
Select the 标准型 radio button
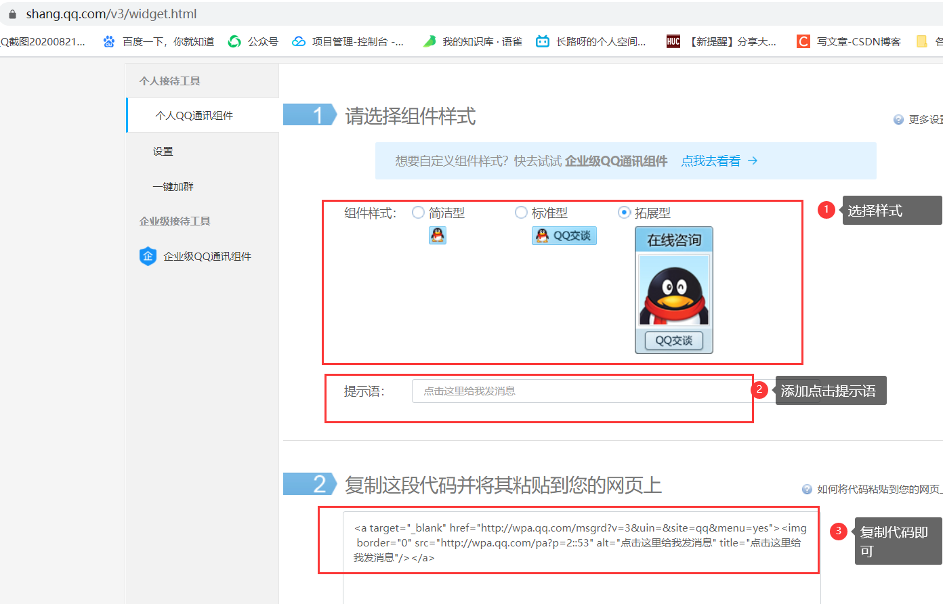(x=521, y=213)
